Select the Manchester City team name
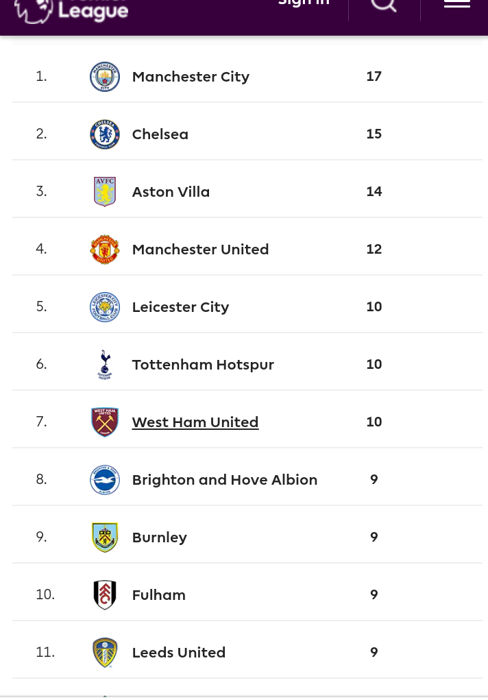 [191, 77]
